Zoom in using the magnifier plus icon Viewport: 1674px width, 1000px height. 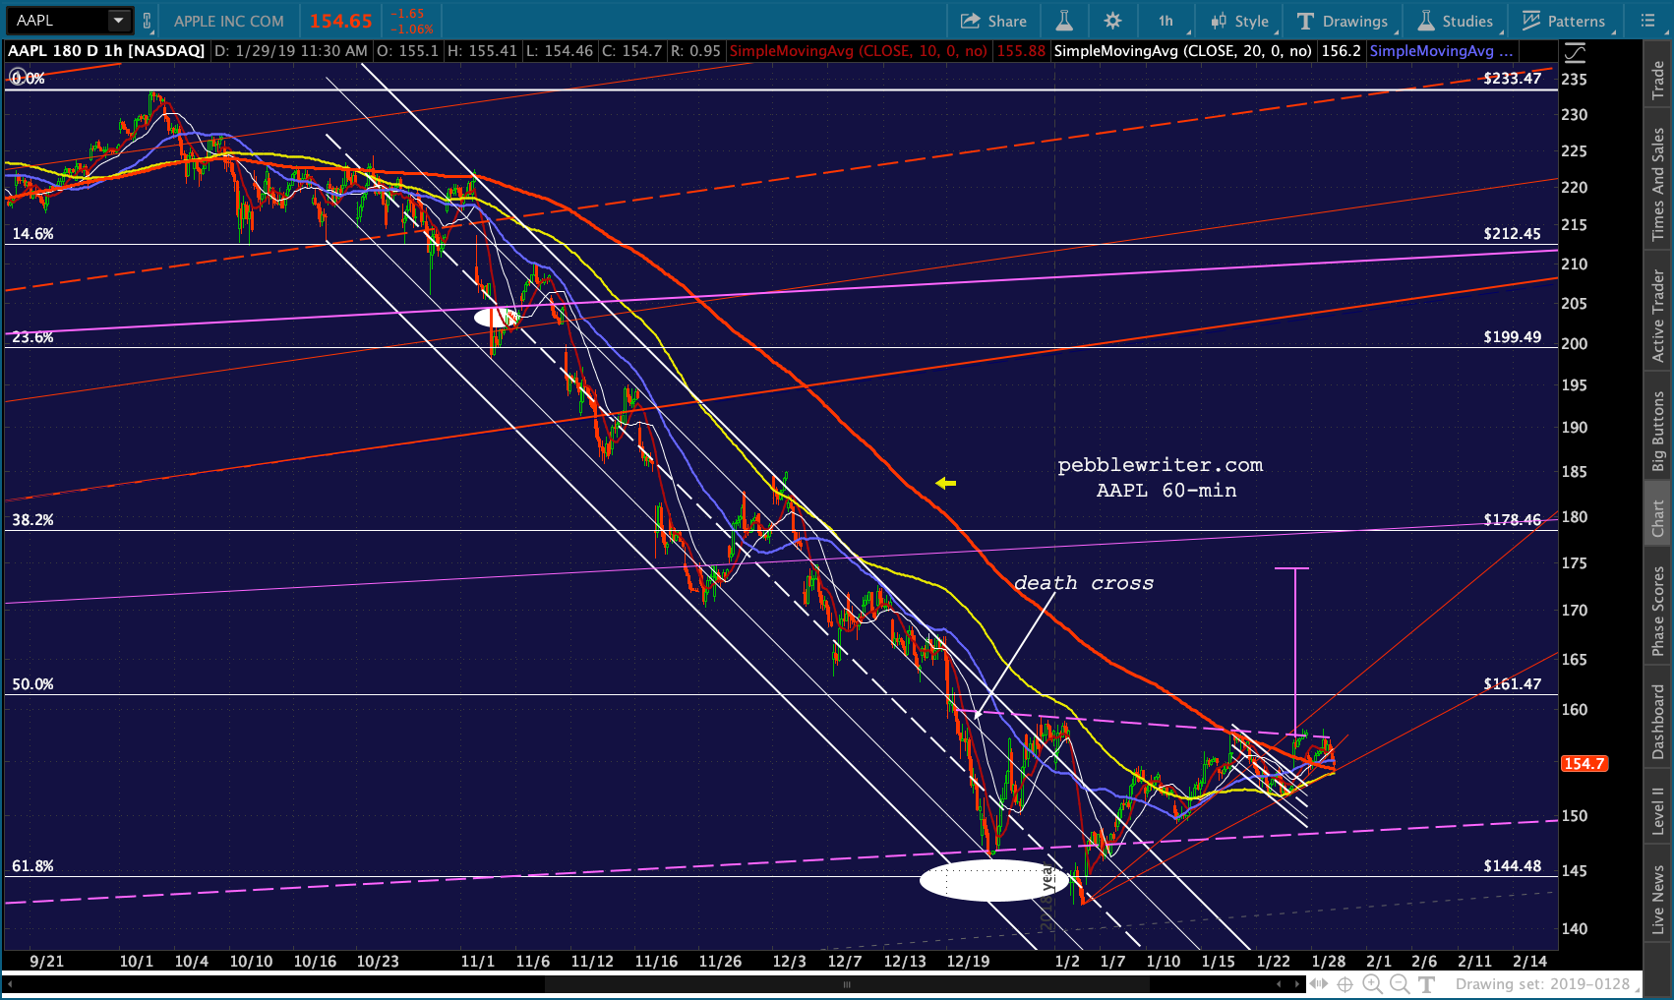click(x=1372, y=984)
